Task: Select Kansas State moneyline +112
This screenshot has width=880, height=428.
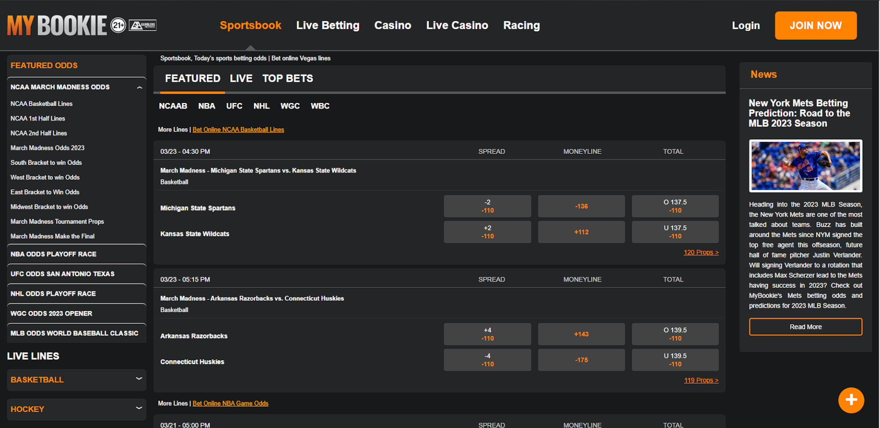Action: [581, 232]
